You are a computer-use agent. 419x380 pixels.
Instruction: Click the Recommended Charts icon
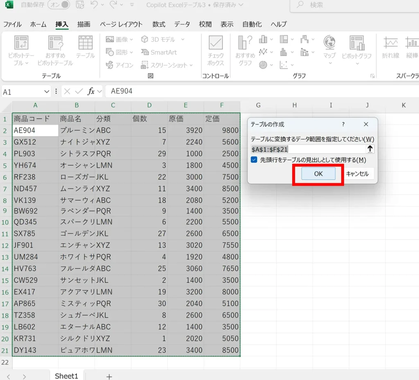[245, 43]
